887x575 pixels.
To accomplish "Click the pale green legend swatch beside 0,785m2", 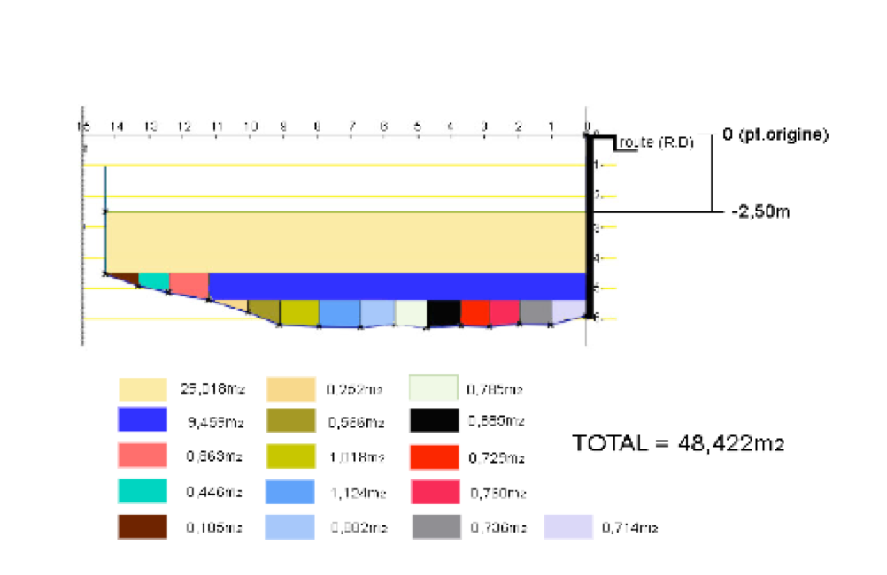I will point(434,387).
